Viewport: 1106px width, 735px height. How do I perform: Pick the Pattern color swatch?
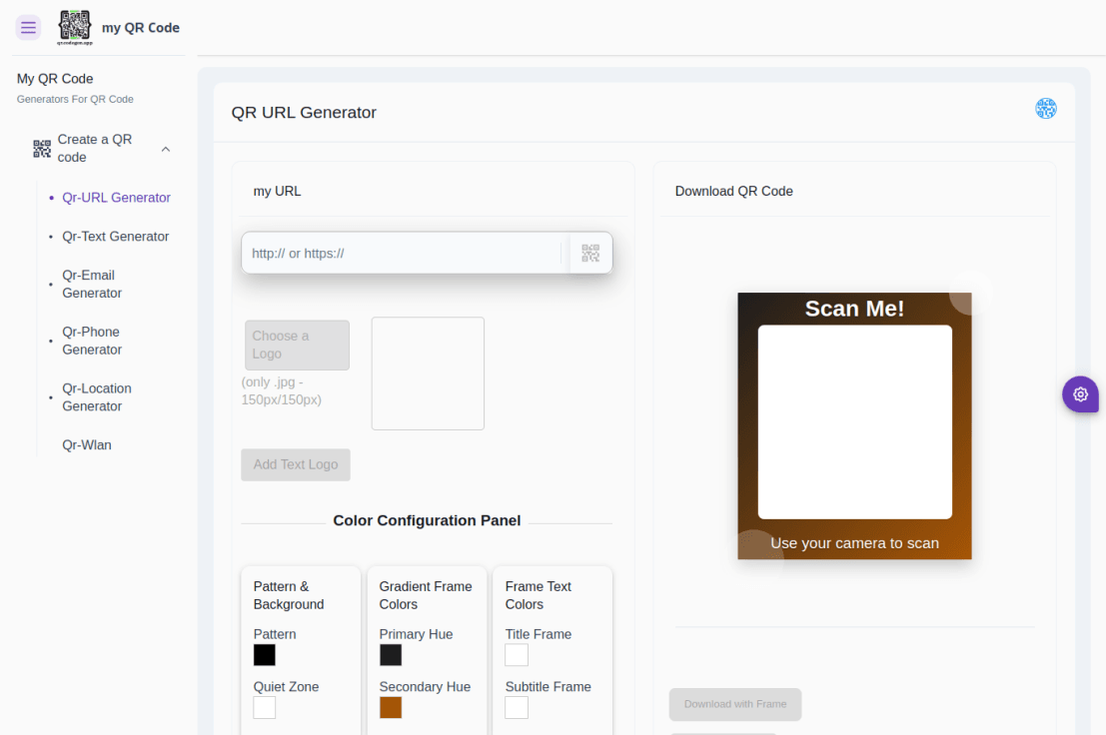pos(265,655)
